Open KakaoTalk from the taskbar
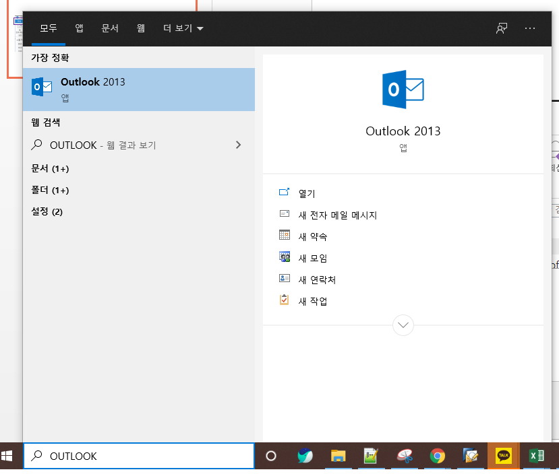This screenshot has height=474, width=559. pyautogui.click(x=504, y=456)
